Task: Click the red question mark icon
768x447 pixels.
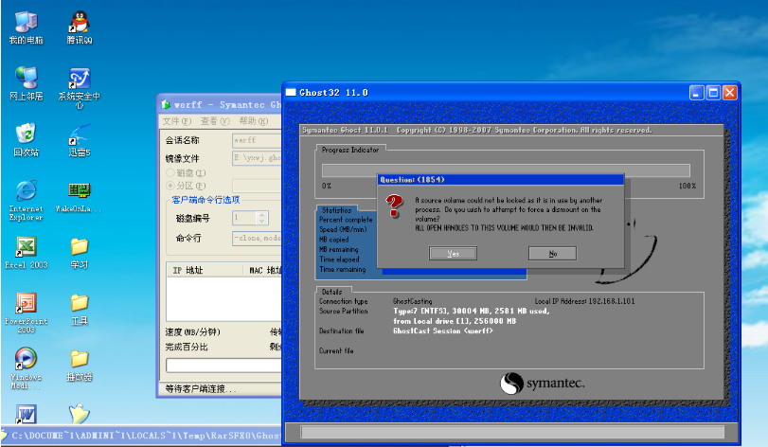Action: 394,206
